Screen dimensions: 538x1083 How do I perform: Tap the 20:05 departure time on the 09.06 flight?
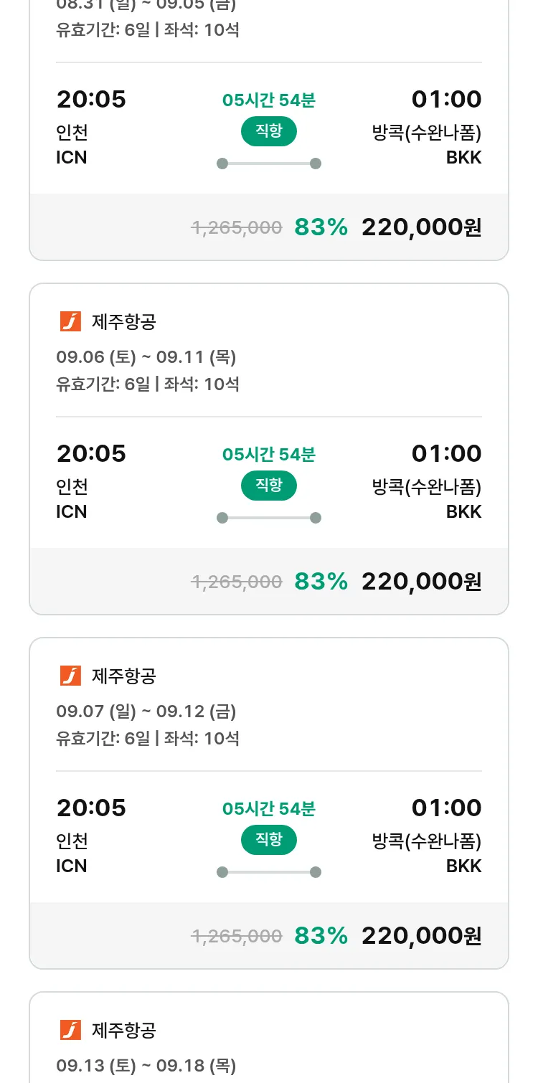(91, 453)
